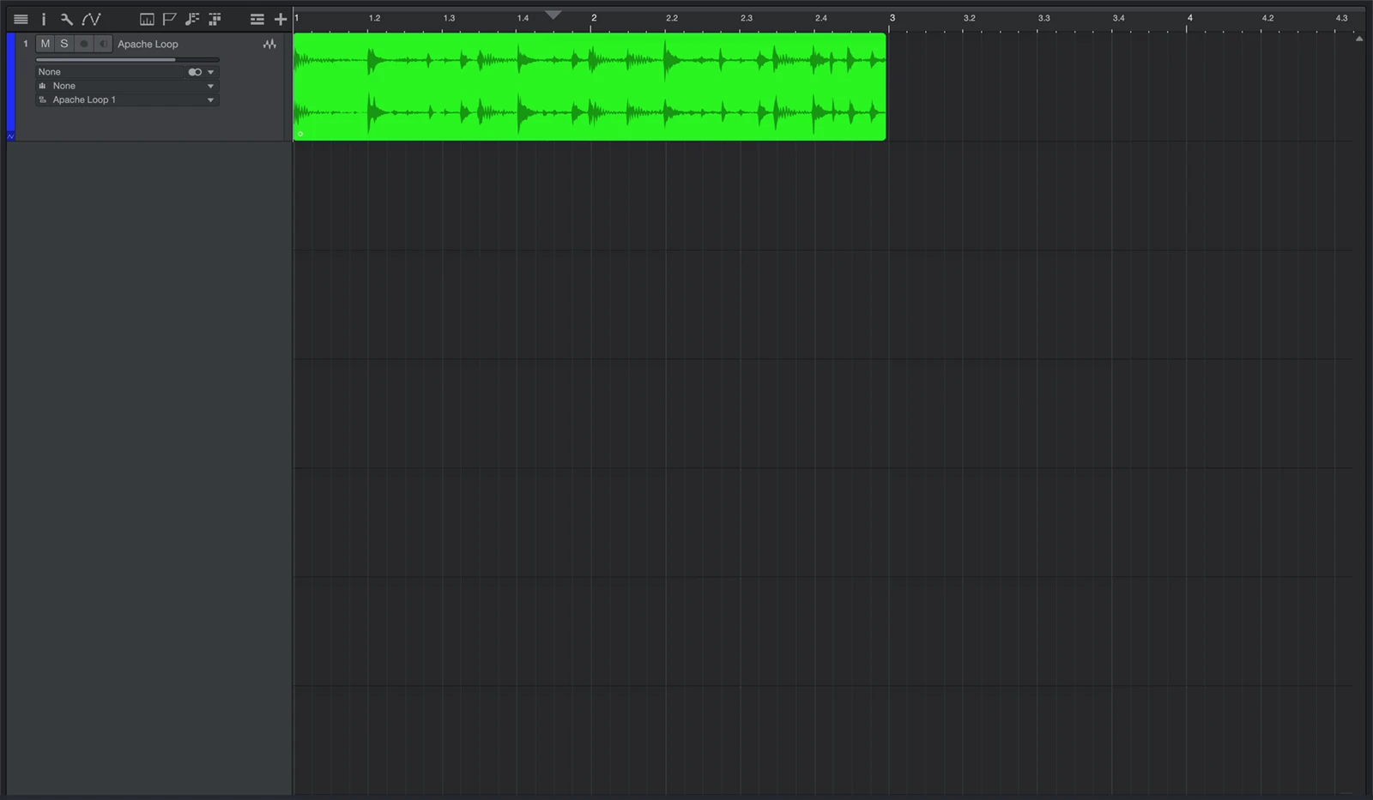Screen dimensions: 1373x800
Task: Solo the Apache Loop track
Action: [64, 44]
